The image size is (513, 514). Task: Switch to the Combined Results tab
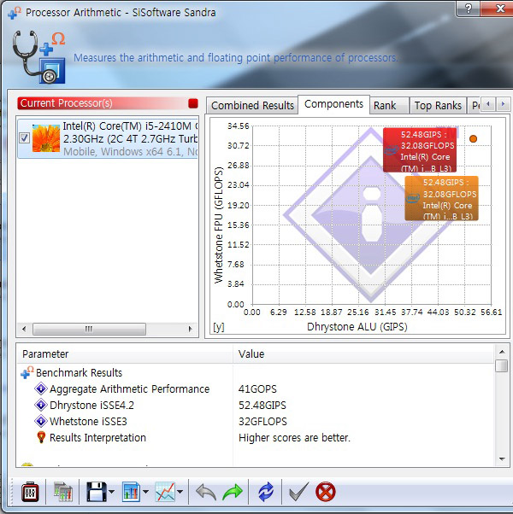pyautogui.click(x=252, y=106)
